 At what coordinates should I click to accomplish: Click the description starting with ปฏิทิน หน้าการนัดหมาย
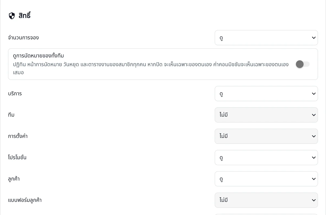coord(151,68)
